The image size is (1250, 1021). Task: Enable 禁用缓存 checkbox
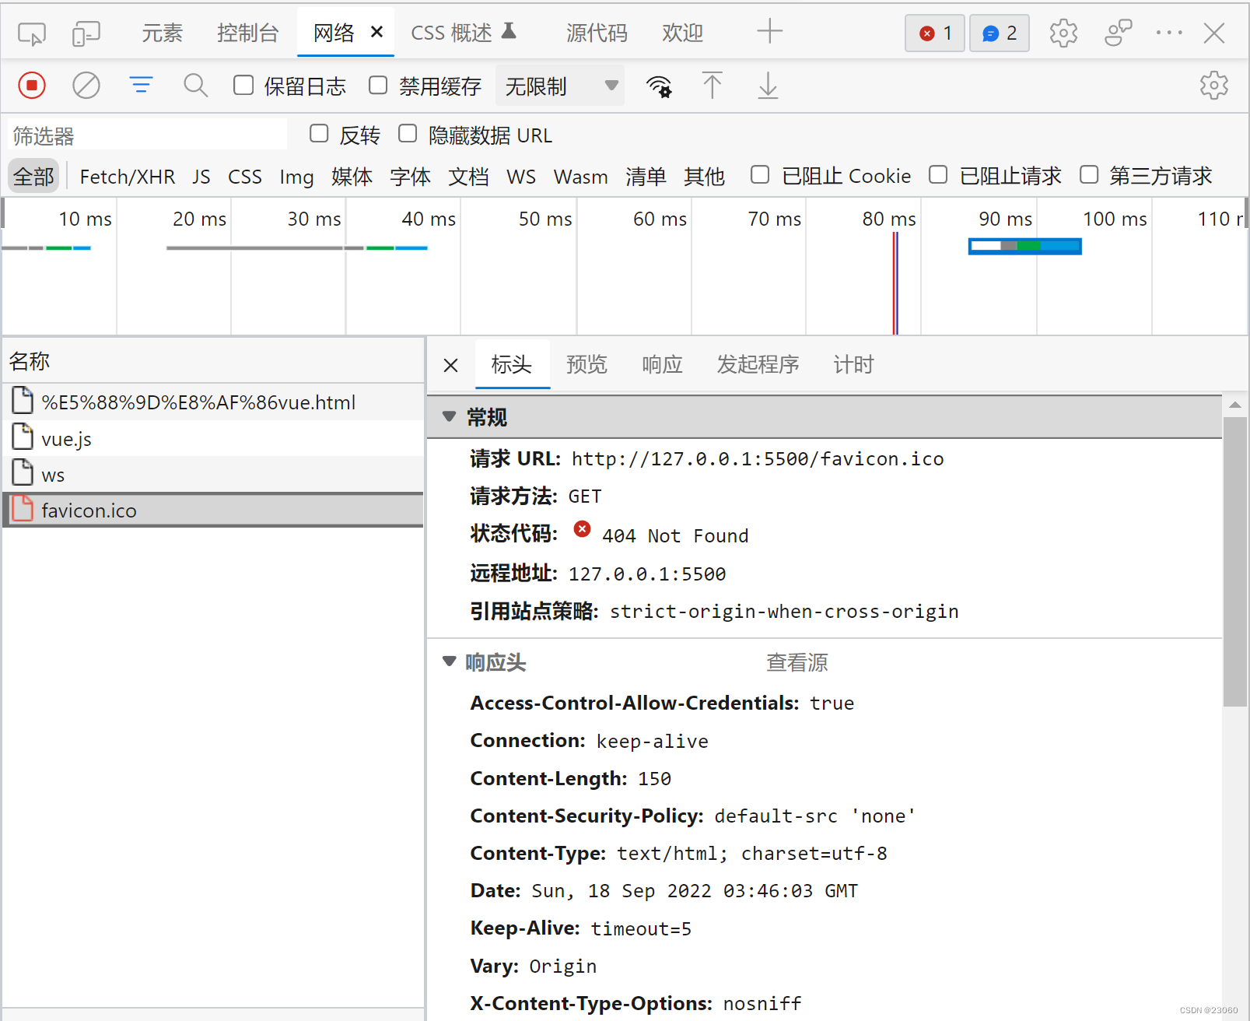(x=378, y=85)
